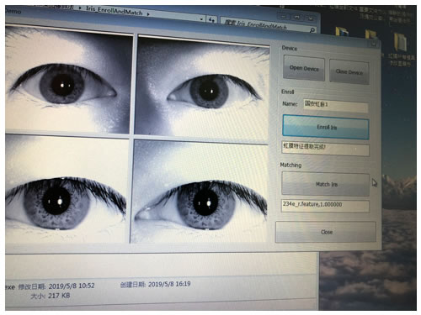The height and width of the screenshot is (315, 421).
Task: Expand the Explorer address bar history dropdown
Action: [x=201, y=19]
